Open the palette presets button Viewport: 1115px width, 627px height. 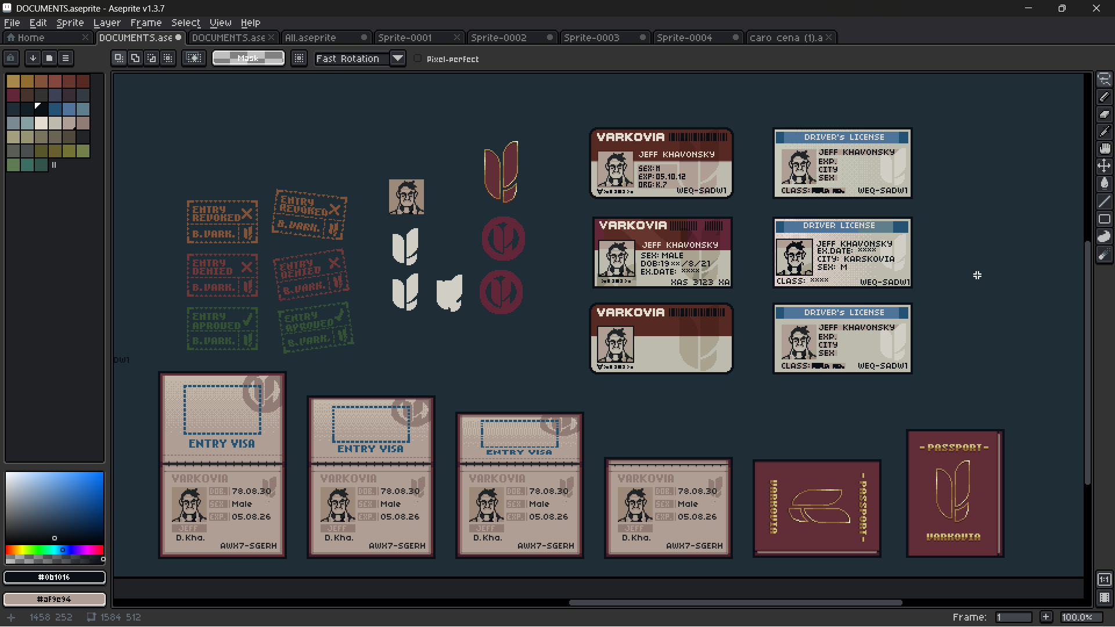[x=49, y=58]
